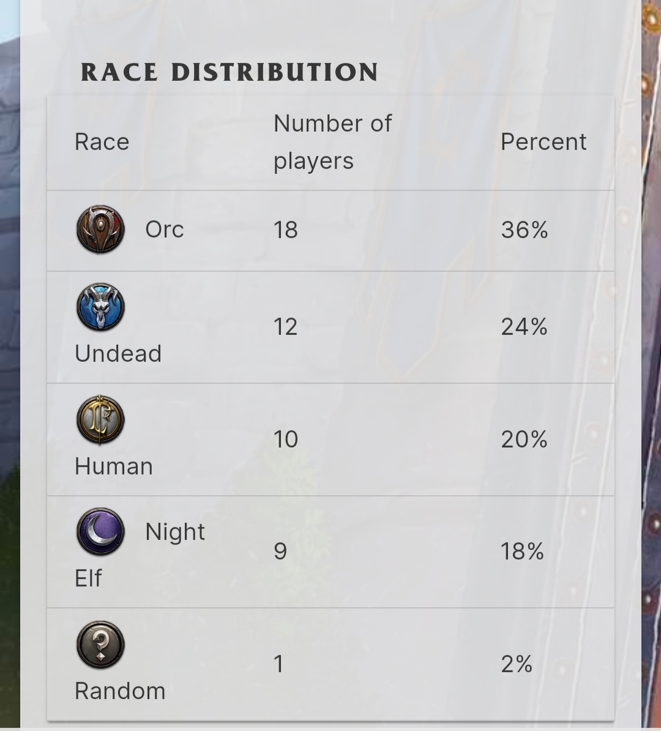Select the Race column header
The image size is (661, 731).
(x=102, y=141)
